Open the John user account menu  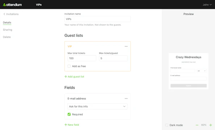(207, 5)
